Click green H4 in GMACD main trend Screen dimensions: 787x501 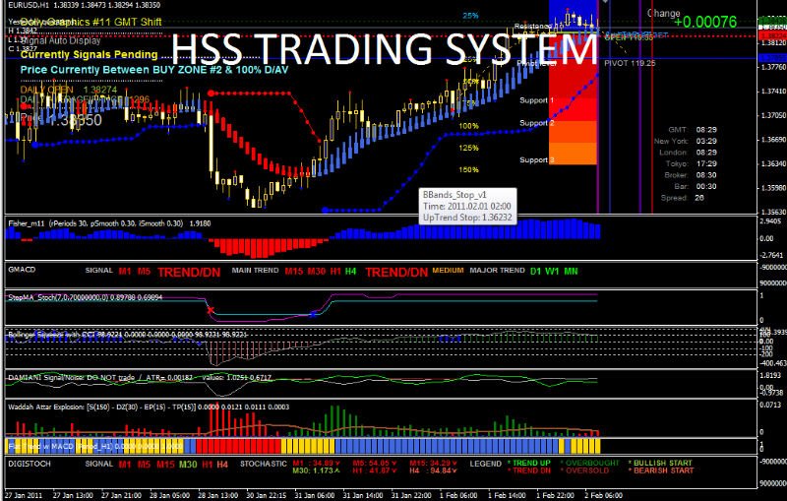tap(350, 272)
